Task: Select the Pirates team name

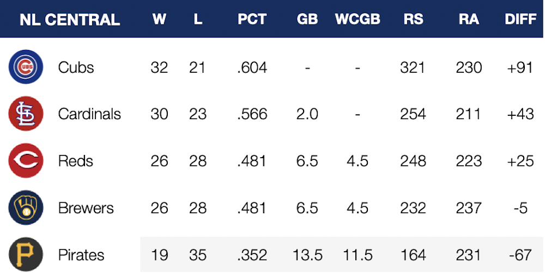Action: [81, 255]
